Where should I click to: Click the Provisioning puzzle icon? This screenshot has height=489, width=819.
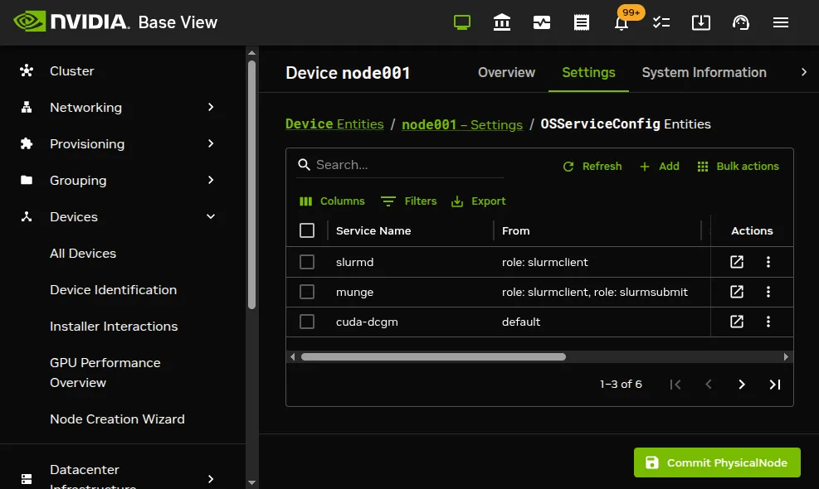(27, 143)
